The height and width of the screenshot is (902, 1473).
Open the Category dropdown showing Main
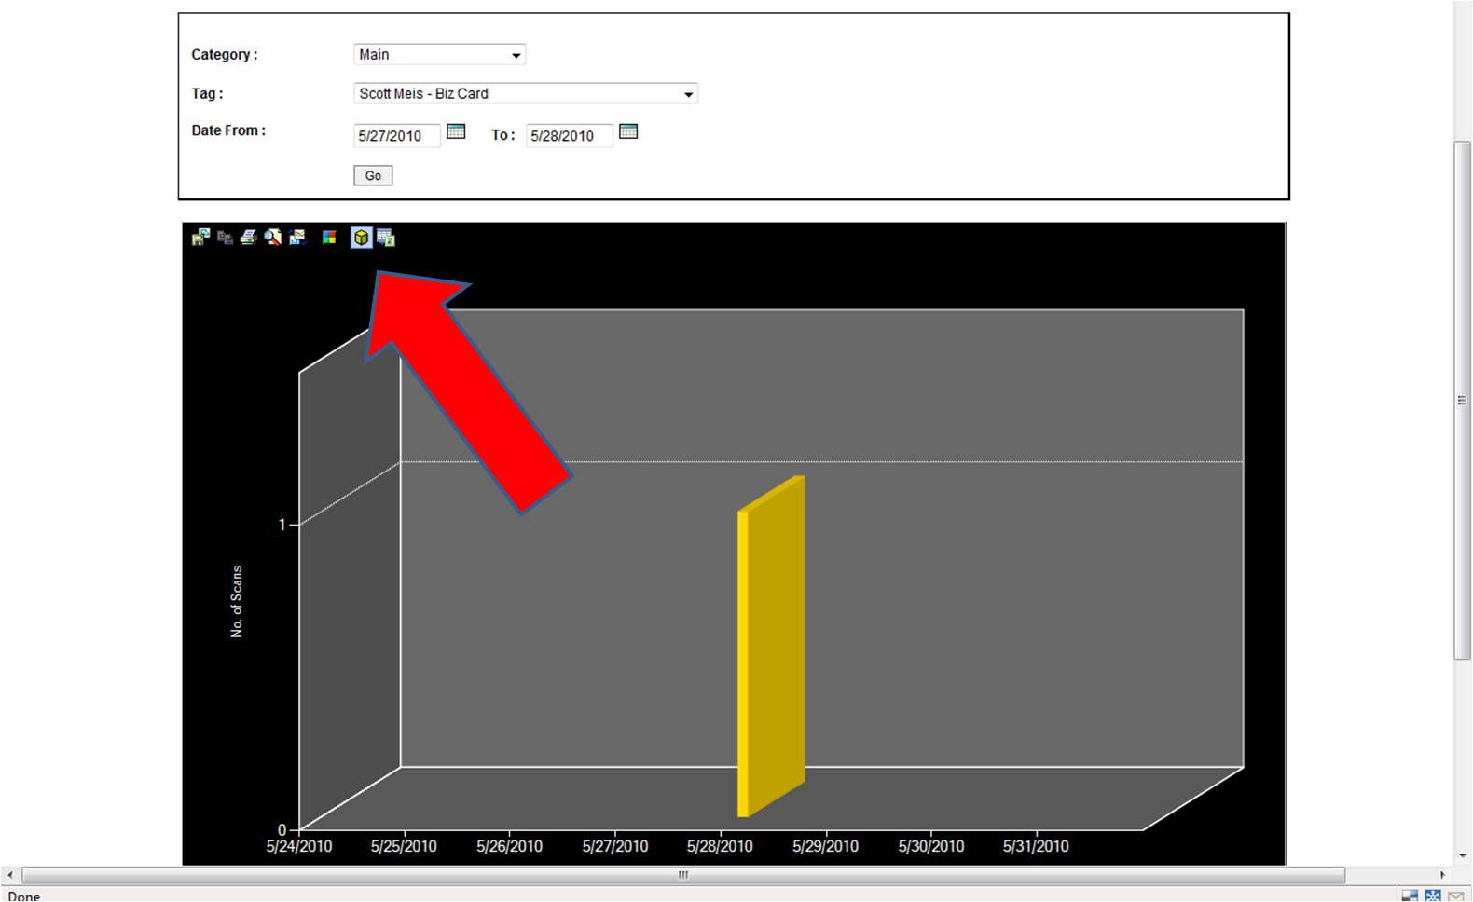coord(439,55)
